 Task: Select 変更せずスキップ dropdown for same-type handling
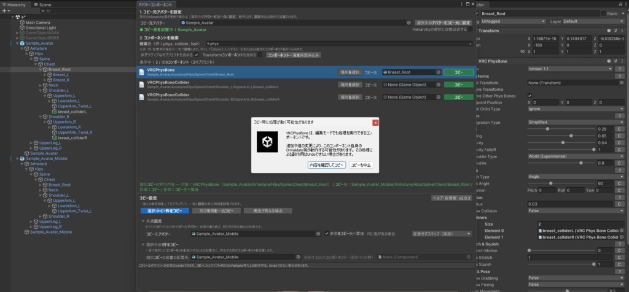click(442, 234)
